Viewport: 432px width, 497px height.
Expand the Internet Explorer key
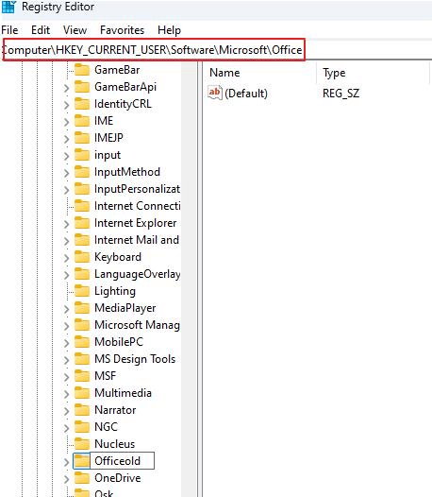click(66, 224)
